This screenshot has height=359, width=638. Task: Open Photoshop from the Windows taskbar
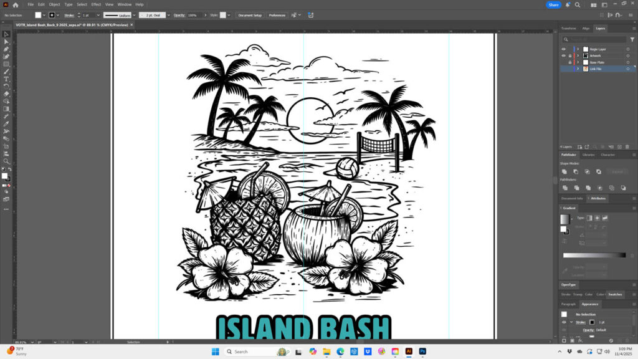(422, 352)
